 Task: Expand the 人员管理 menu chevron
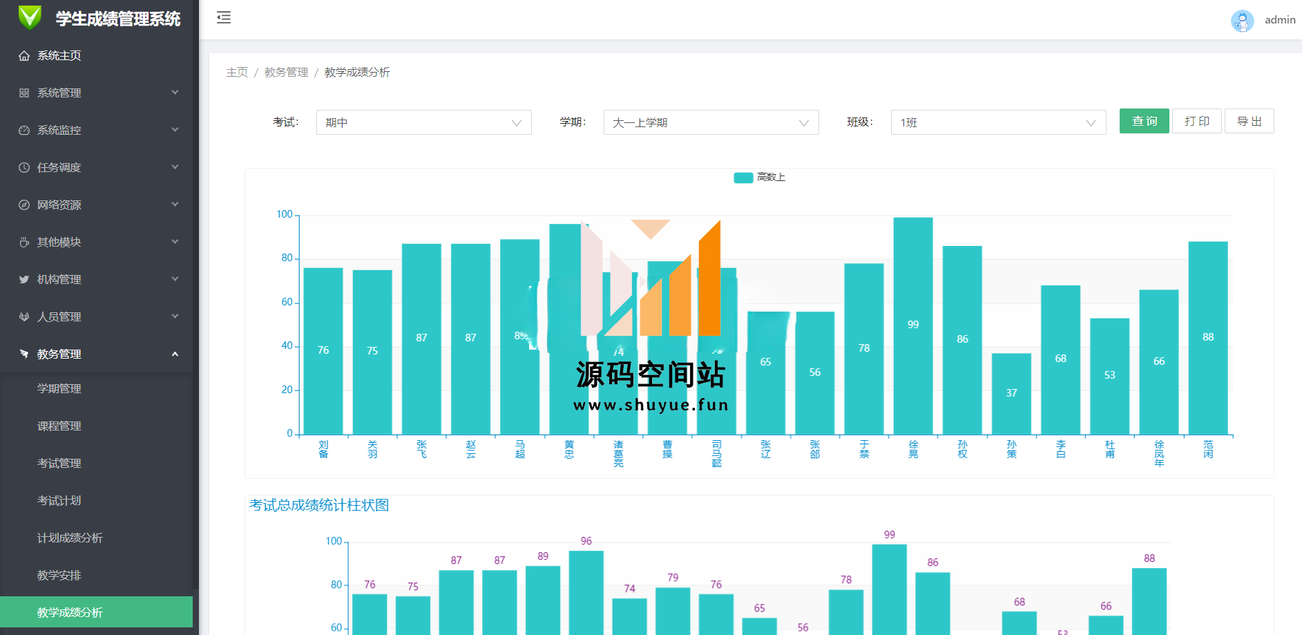point(175,316)
